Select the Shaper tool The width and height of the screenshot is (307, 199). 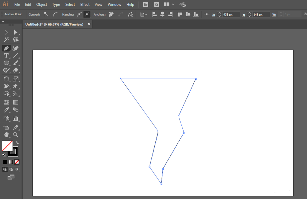(x=6, y=70)
